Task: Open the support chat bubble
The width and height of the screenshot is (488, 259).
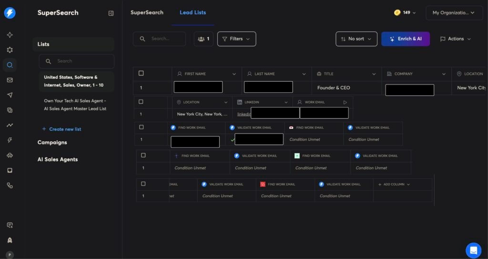Action: (473, 250)
